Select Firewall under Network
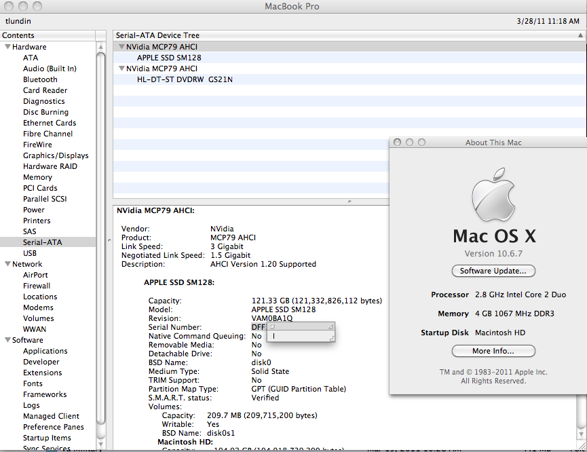 pos(37,286)
